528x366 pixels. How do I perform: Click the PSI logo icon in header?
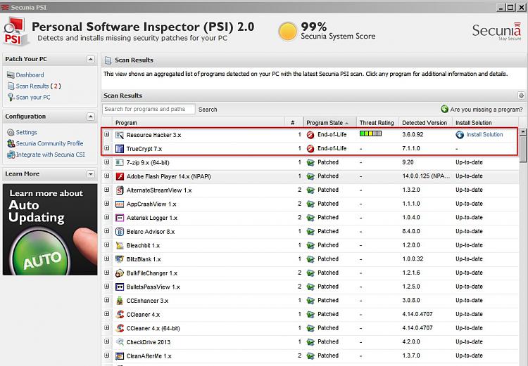[x=15, y=31]
